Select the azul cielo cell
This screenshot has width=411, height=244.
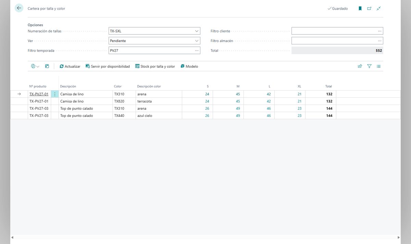159,116
